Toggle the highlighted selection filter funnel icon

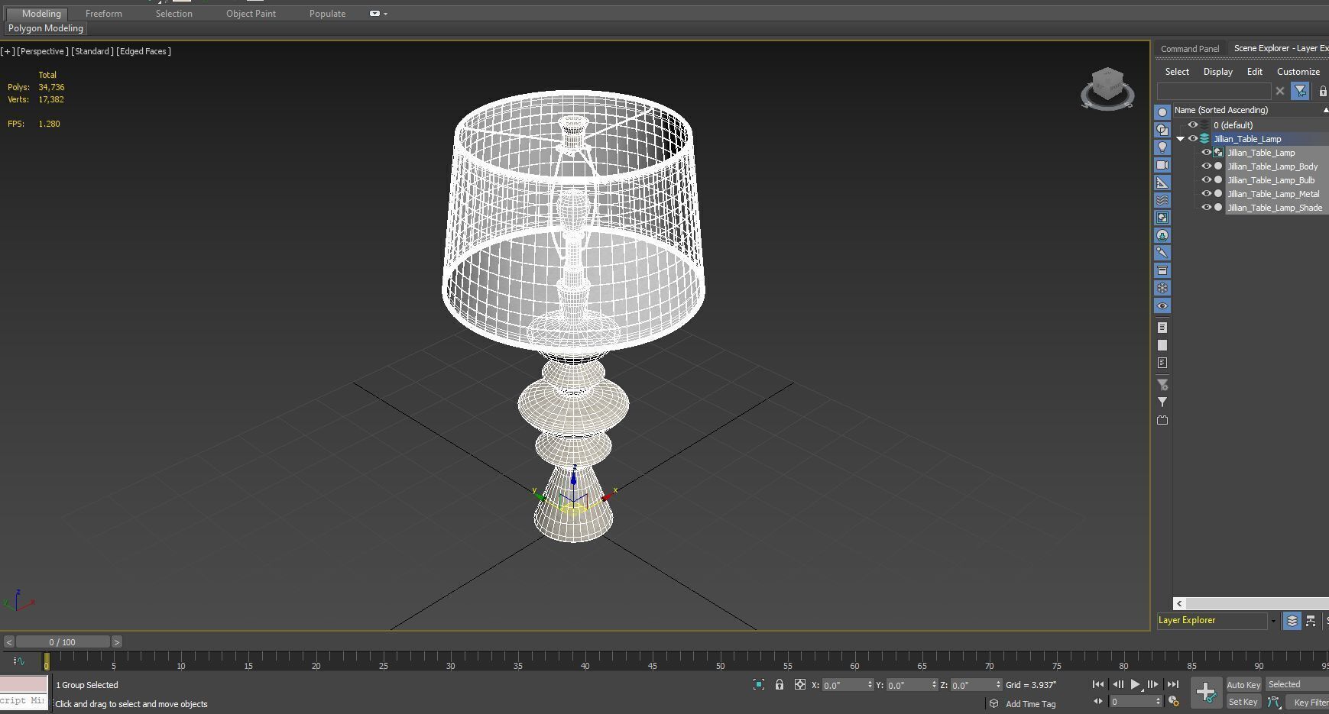pos(1300,91)
